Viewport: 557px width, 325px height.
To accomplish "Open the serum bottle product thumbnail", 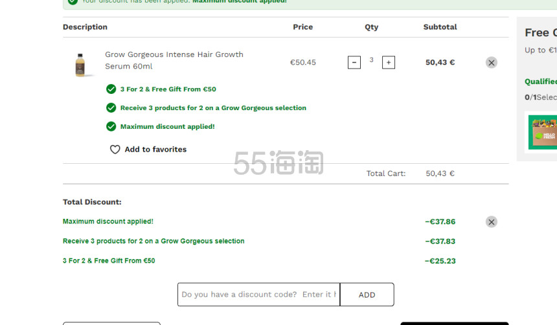I will pyautogui.click(x=81, y=65).
